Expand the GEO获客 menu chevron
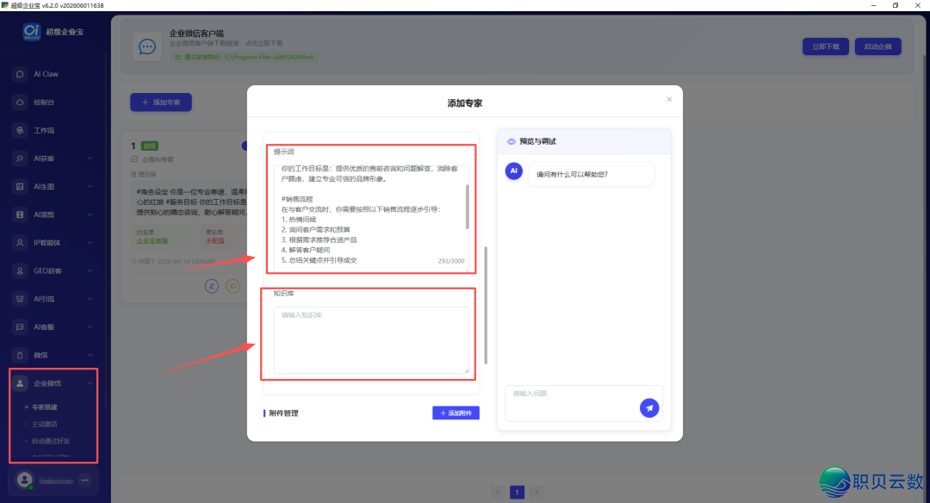Viewport: 930px width, 503px height. (x=90, y=270)
